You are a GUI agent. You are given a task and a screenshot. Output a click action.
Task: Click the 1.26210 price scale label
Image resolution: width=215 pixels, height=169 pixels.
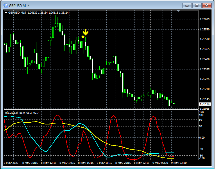point(205,89)
